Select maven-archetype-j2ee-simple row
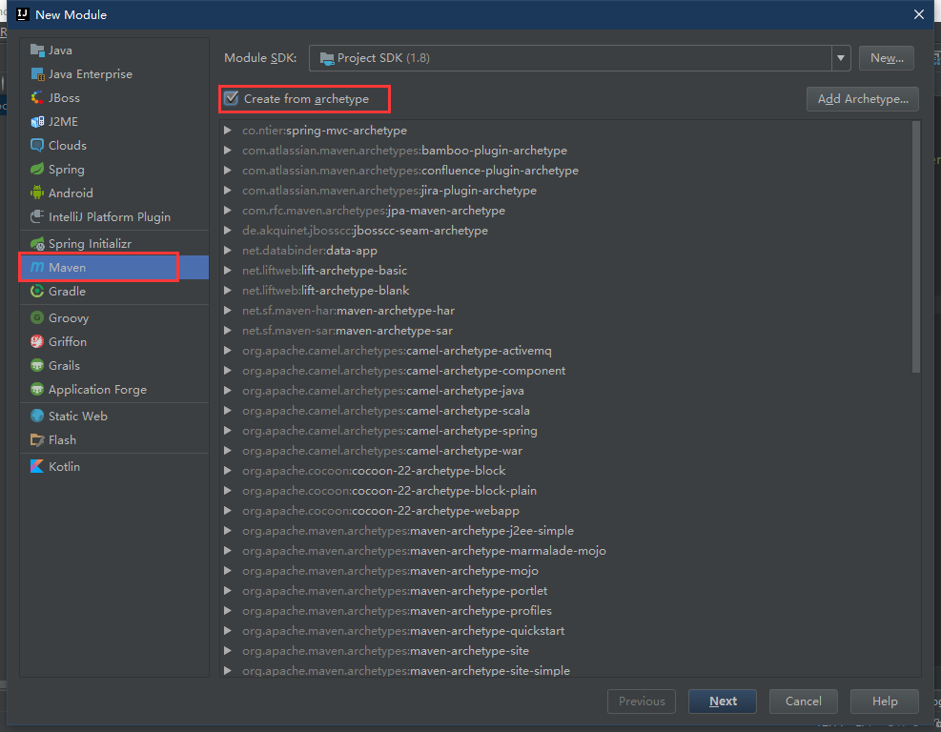941x732 pixels. [x=566, y=530]
